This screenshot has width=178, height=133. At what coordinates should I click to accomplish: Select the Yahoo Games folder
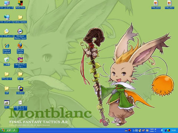tap(20, 19)
